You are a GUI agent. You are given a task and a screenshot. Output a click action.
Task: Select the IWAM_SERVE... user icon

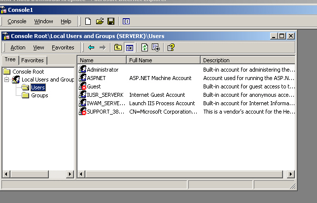82,103
